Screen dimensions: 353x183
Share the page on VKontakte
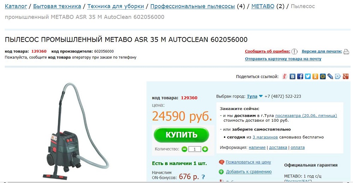click(x=292, y=77)
